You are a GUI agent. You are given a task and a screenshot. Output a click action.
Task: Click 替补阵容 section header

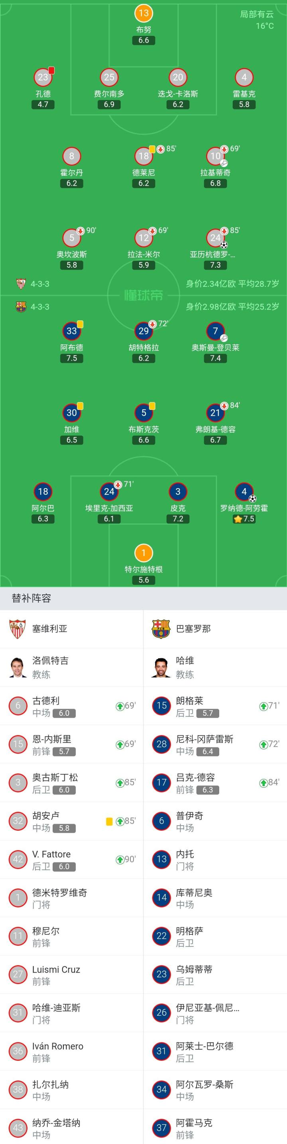click(31, 598)
